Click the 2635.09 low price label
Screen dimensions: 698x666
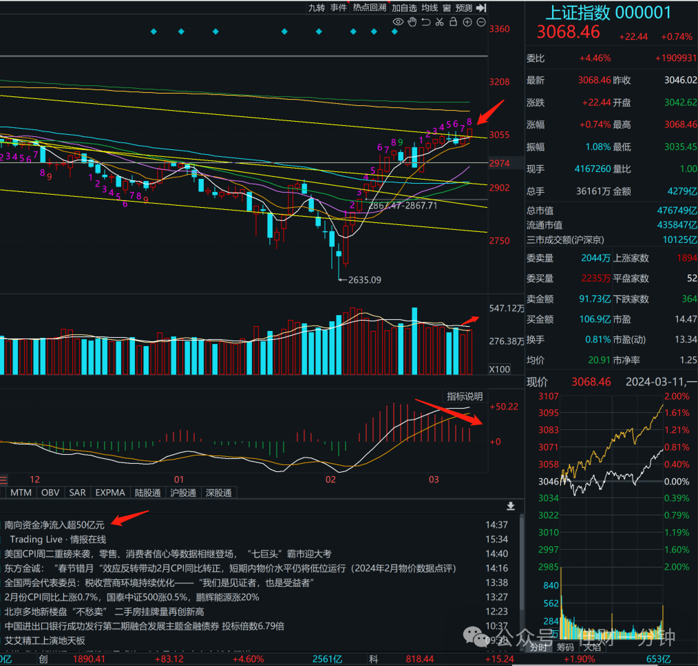click(x=364, y=280)
